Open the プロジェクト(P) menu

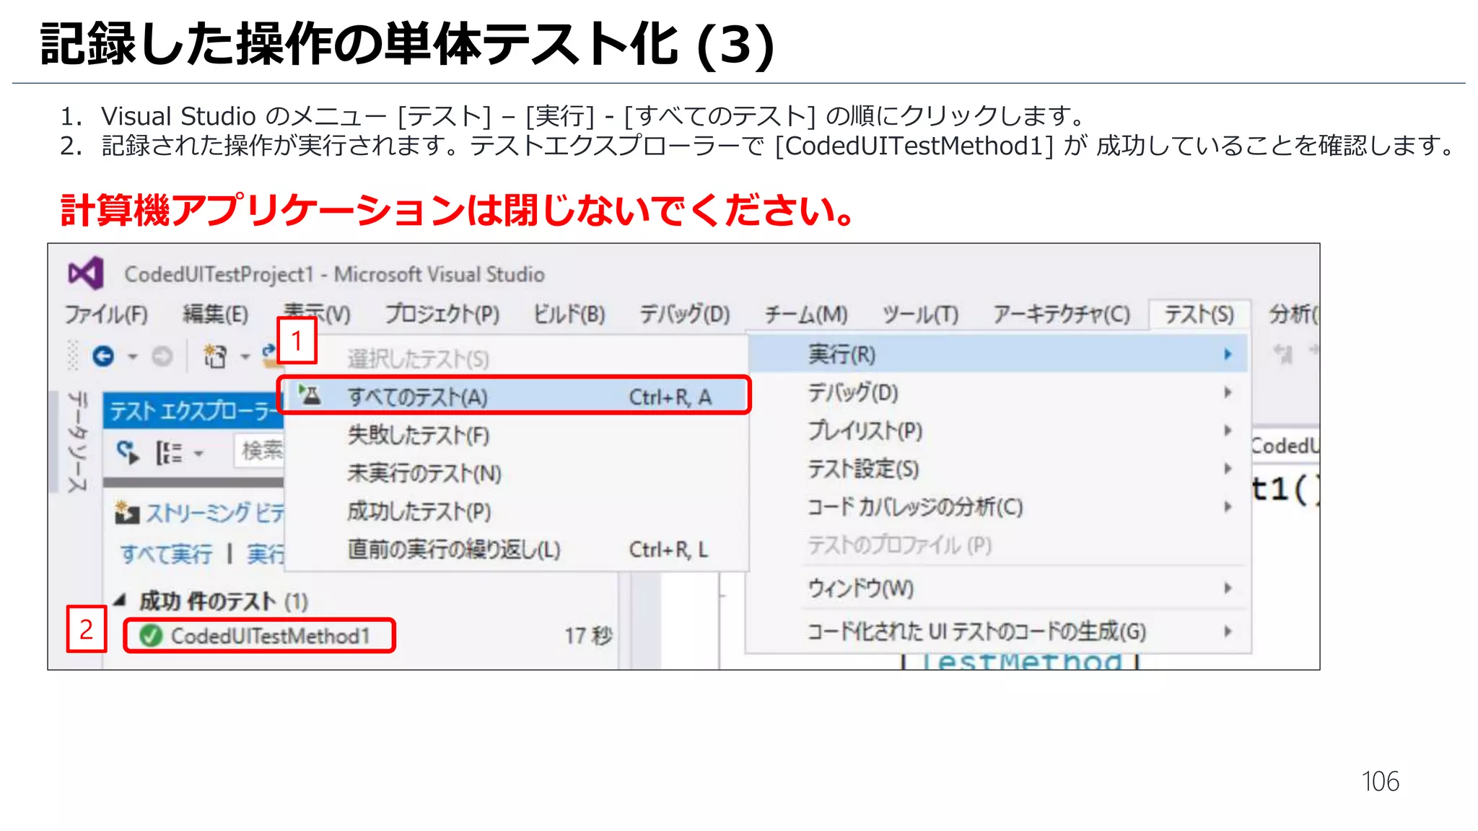coord(442,315)
